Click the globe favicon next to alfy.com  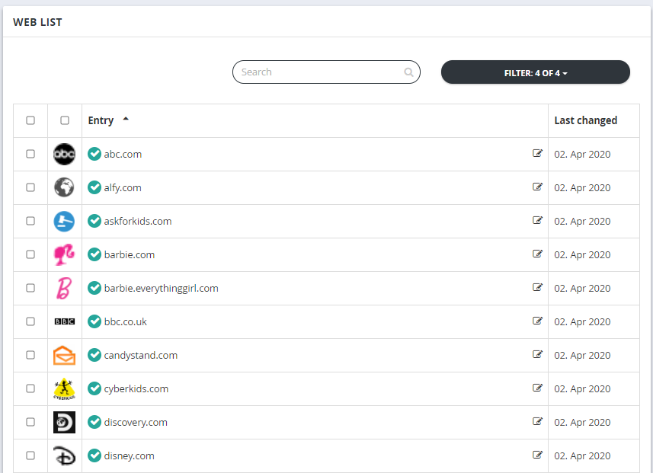click(x=64, y=187)
